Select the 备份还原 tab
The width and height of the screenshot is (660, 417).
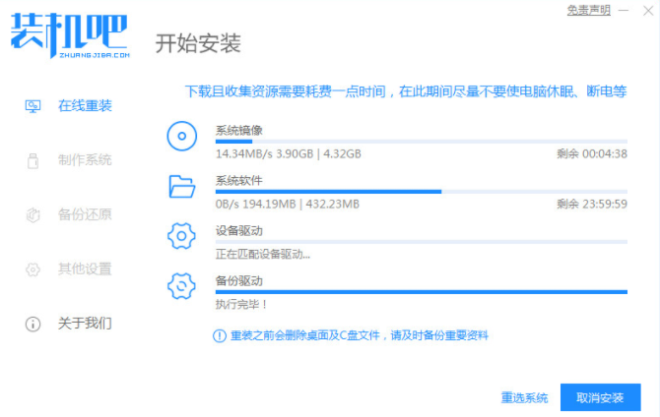coord(84,214)
